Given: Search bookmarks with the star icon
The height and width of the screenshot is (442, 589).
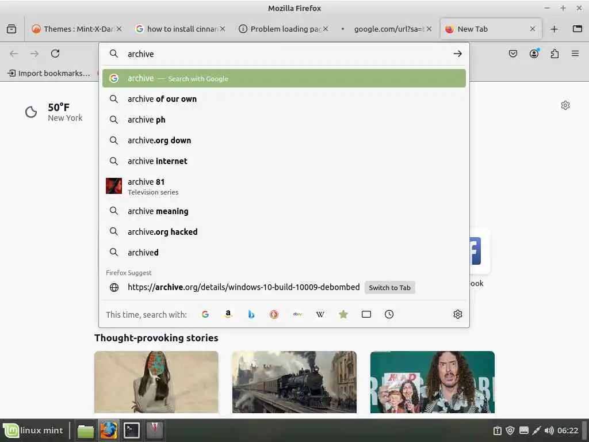Looking at the screenshot, I should pyautogui.click(x=343, y=314).
